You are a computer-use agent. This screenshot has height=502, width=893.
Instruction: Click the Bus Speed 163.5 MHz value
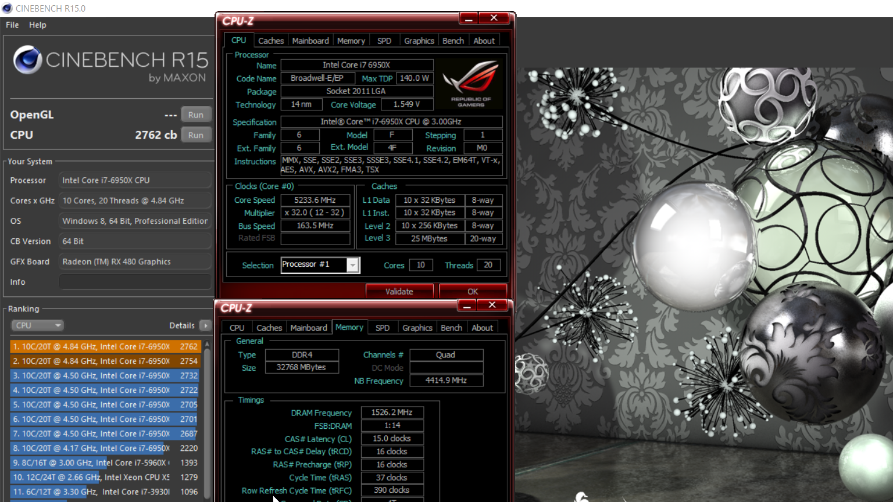(x=315, y=225)
